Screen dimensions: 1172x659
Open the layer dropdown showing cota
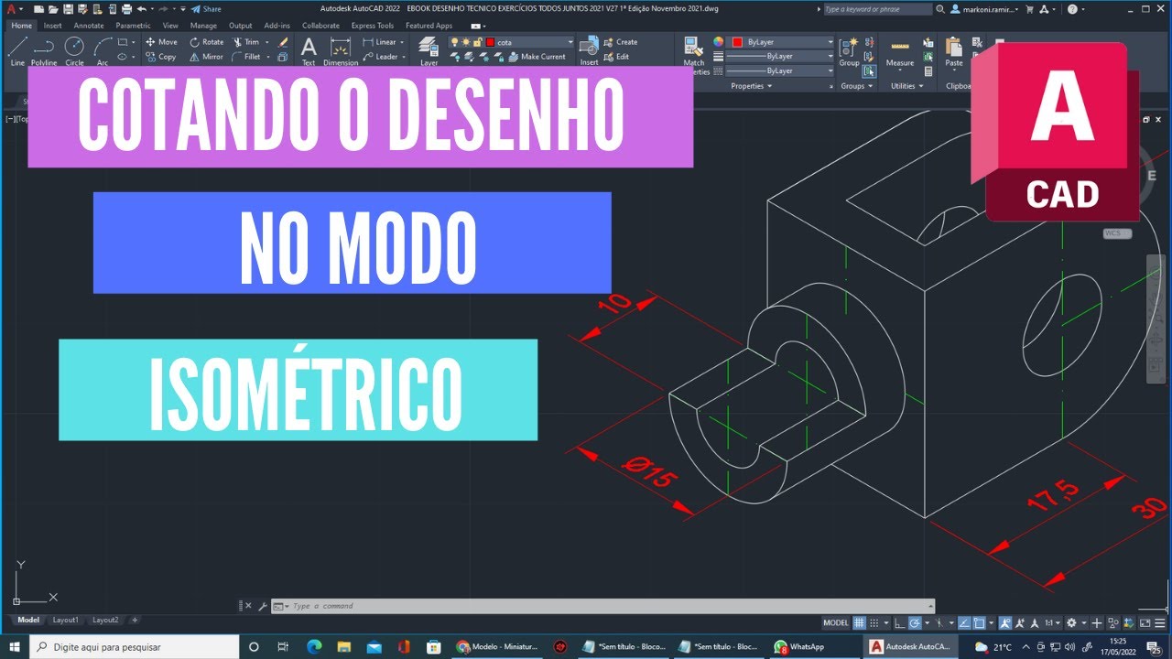tap(512, 42)
